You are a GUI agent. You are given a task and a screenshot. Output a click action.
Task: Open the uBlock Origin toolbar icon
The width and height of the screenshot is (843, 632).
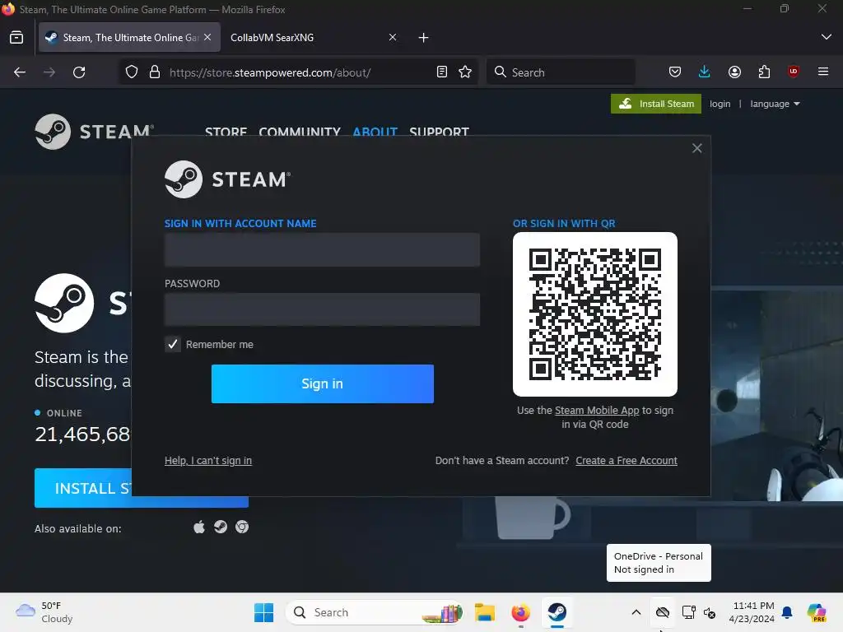click(x=794, y=72)
